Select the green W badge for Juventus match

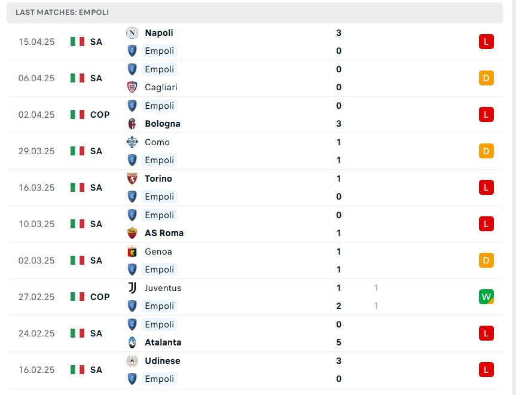(486, 296)
